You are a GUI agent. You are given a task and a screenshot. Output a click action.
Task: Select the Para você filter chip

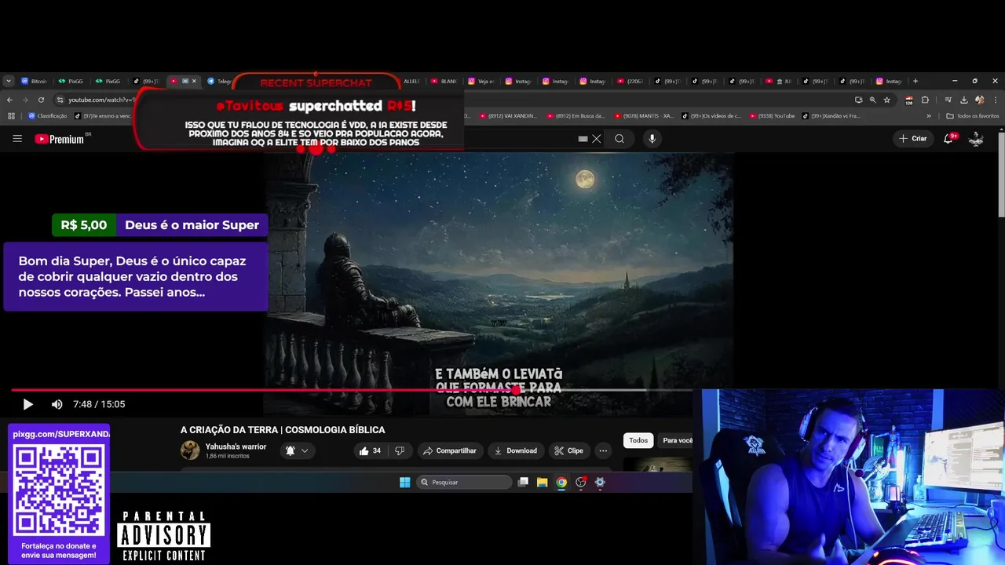[x=677, y=440]
